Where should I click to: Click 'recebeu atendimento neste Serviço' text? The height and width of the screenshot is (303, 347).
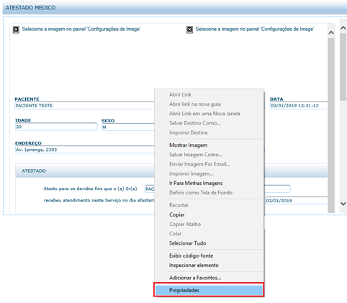(x=99, y=200)
